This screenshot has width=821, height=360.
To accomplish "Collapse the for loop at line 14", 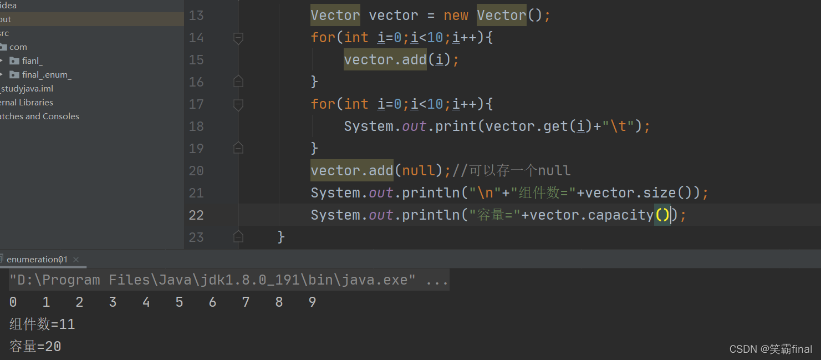I will 238,38.
